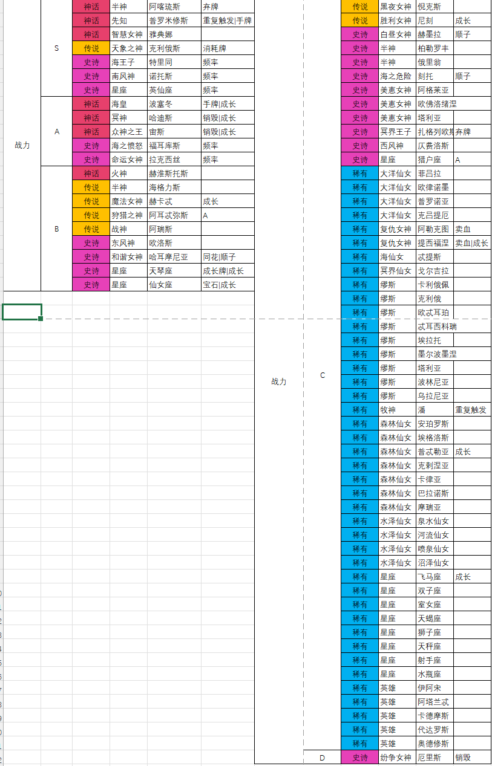The height and width of the screenshot is (766, 492).
Task: Select the 胜利女神 cell
Action: pos(397,21)
